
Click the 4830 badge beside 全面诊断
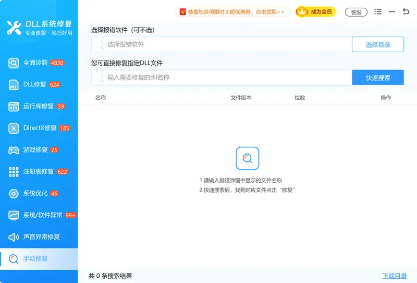point(57,63)
